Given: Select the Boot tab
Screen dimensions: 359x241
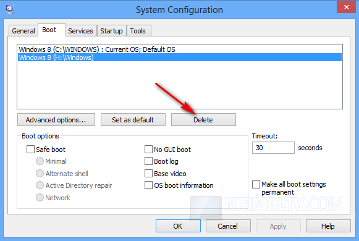Looking at the screenshot, I should coord(52,30).
